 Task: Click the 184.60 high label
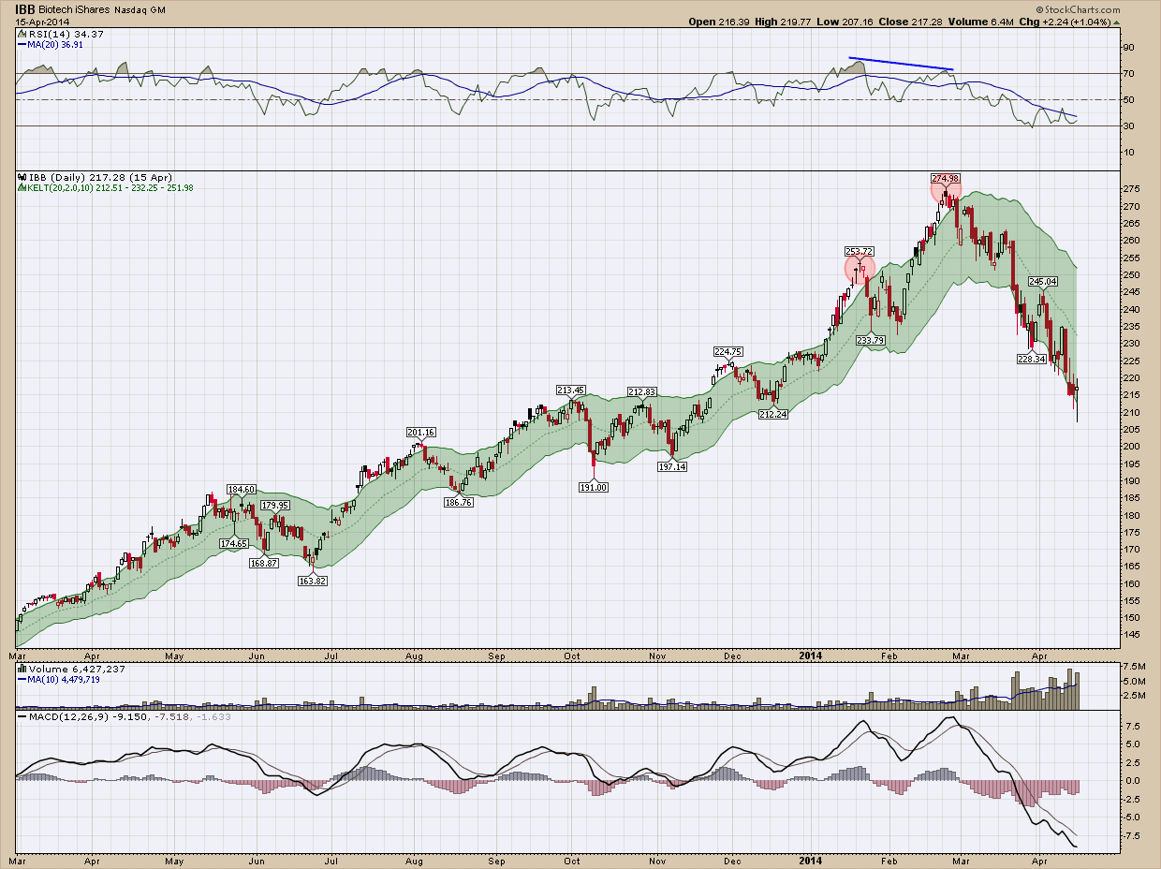click(x=242, y=489)
